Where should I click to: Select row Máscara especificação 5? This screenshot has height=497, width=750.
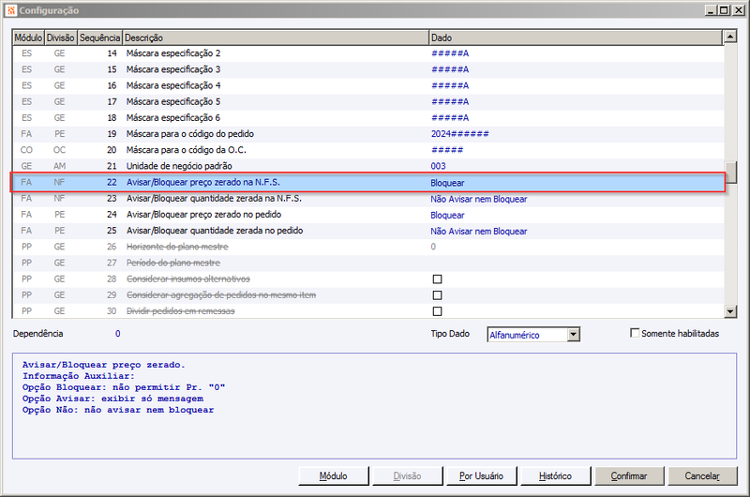pyautogui.click(x=367, y=101)
